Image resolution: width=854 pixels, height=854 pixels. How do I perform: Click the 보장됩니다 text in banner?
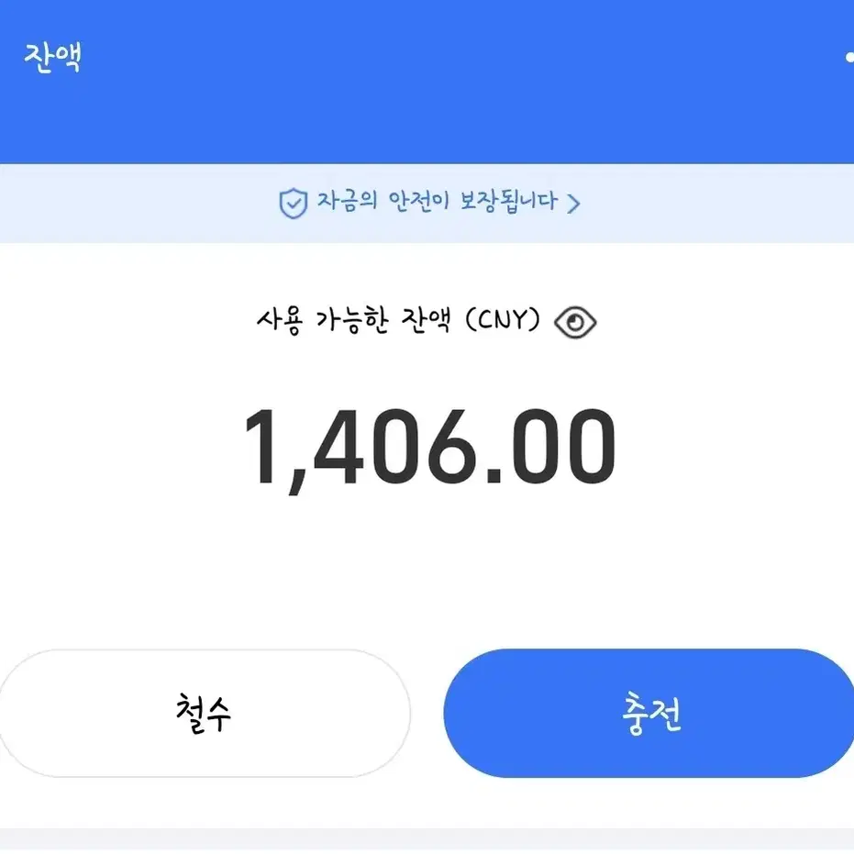[x=509, y=202]
